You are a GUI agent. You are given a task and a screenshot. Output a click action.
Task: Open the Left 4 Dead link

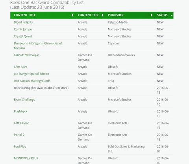(x=22, y=123)
